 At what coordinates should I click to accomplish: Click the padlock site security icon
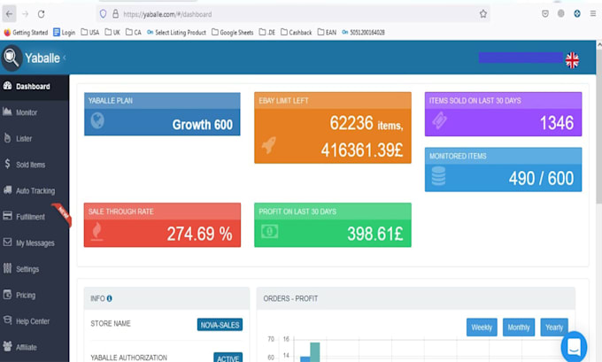(115, 14)
